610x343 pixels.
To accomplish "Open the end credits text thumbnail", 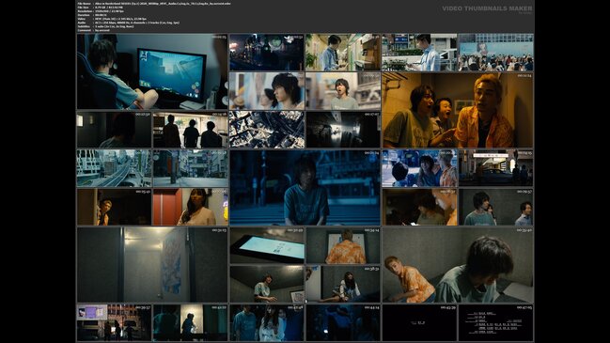I will (495, 322).
